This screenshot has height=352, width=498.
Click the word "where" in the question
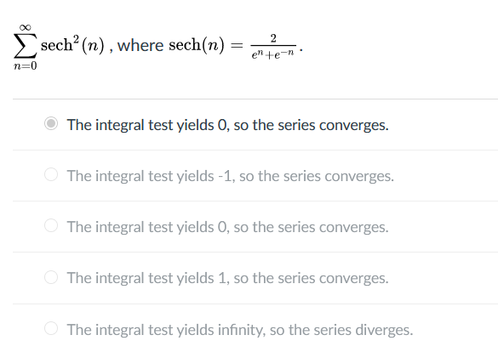(140, 45)
